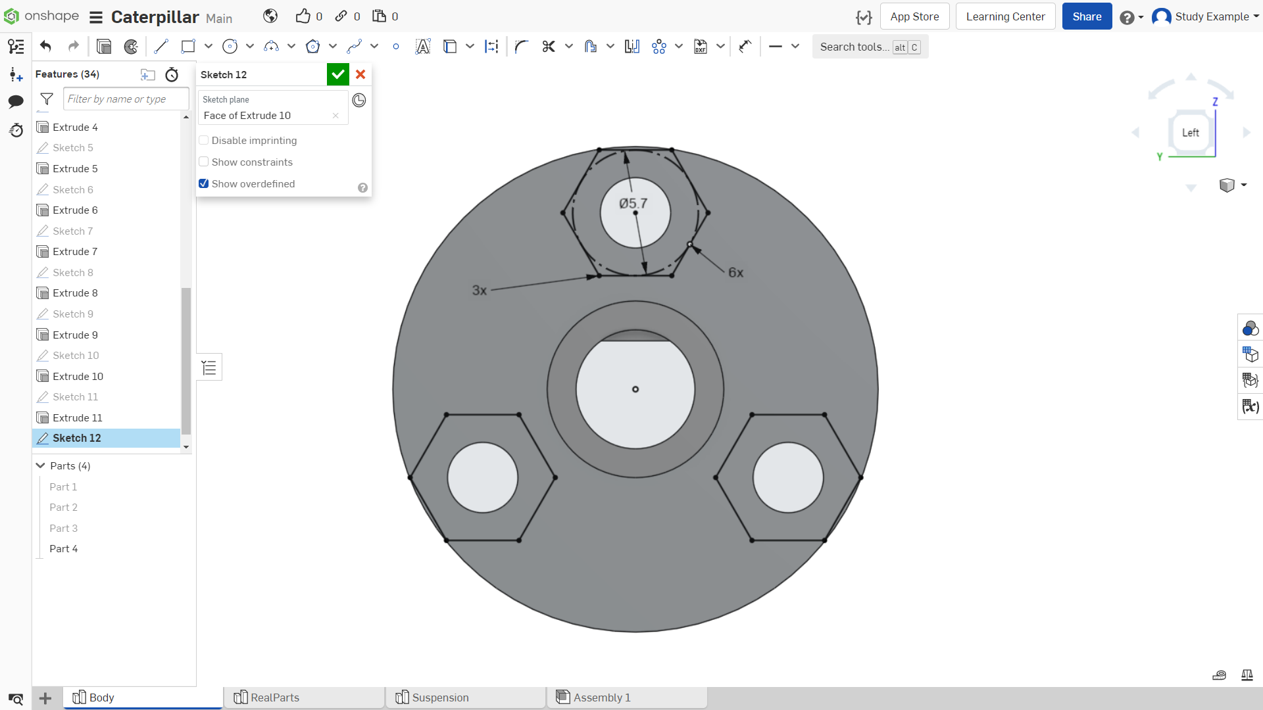The height and width of the screenshot is (710, 1263).
Task: Switch to the Assembly 1 tab
Action: coord(628,698)
